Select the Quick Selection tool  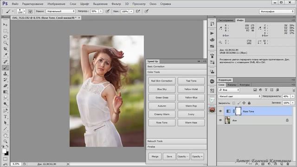pos(5,43)
